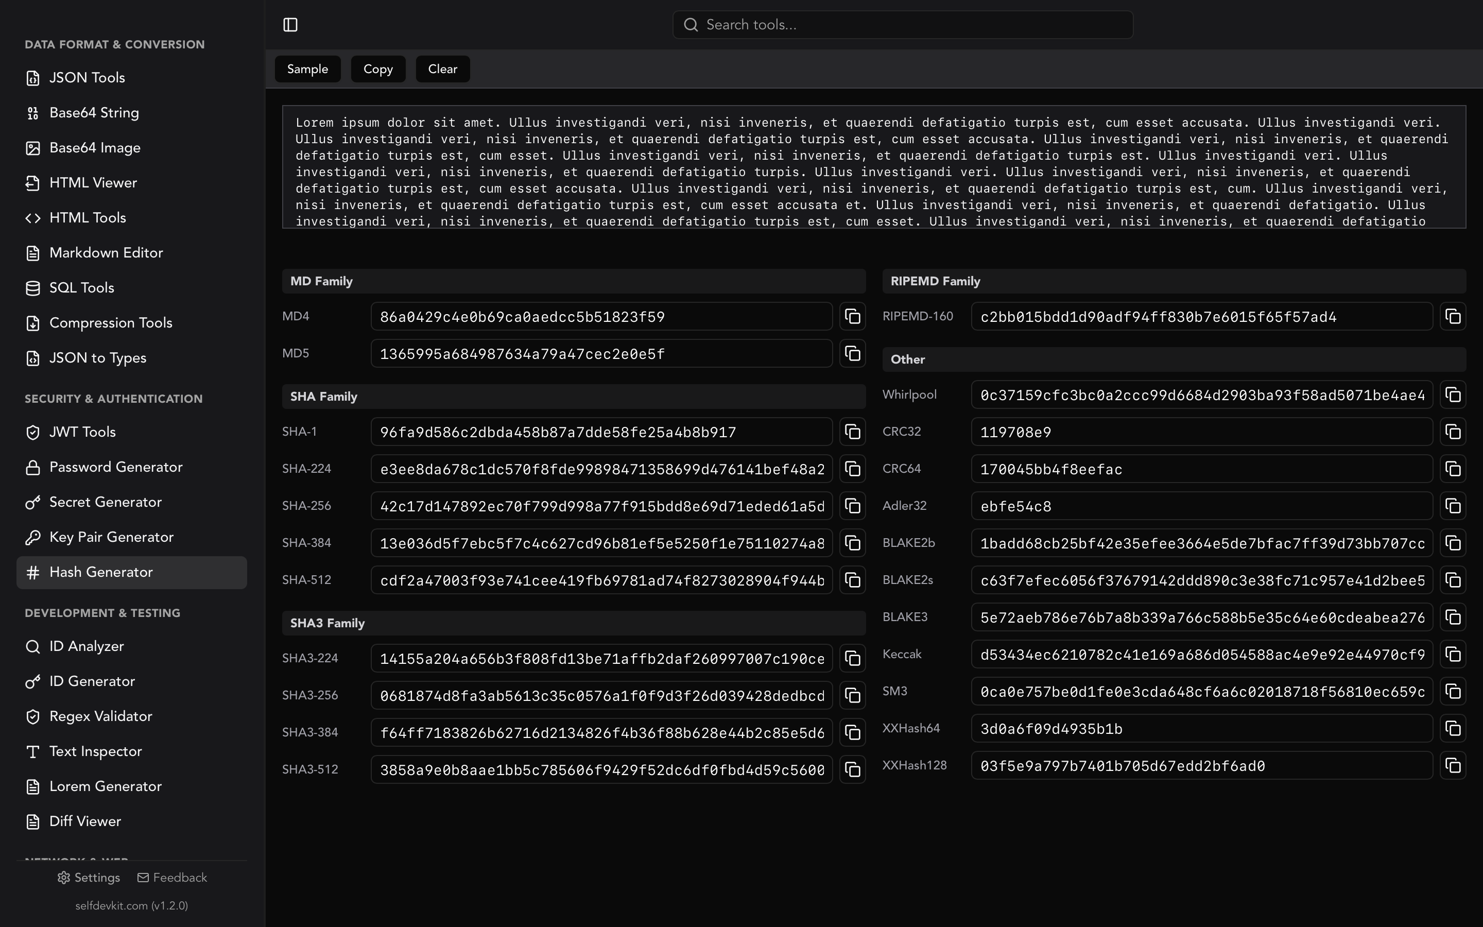Copy the SHA3-224 hash value
This screenshot has height=927, width=1483.
click(x=852, y=659)
